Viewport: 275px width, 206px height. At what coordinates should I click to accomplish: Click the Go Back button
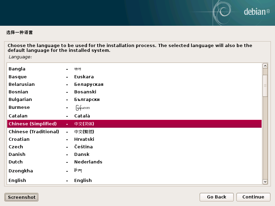click(x=217, y=197)
